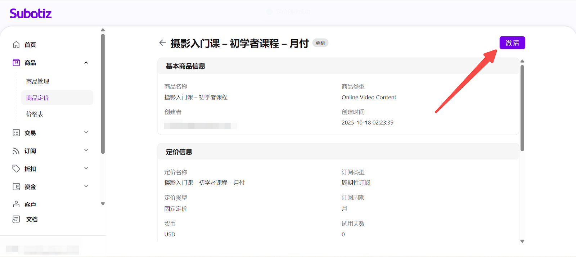The image size is (576, 257).
Task: Click the 订阅 feed icon
Action: (x=16, y=151)
